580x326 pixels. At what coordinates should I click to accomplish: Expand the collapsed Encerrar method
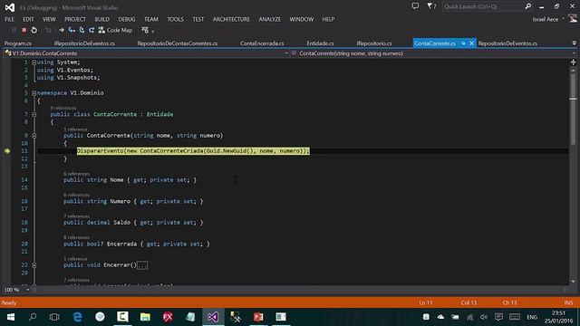pos(34,265)
